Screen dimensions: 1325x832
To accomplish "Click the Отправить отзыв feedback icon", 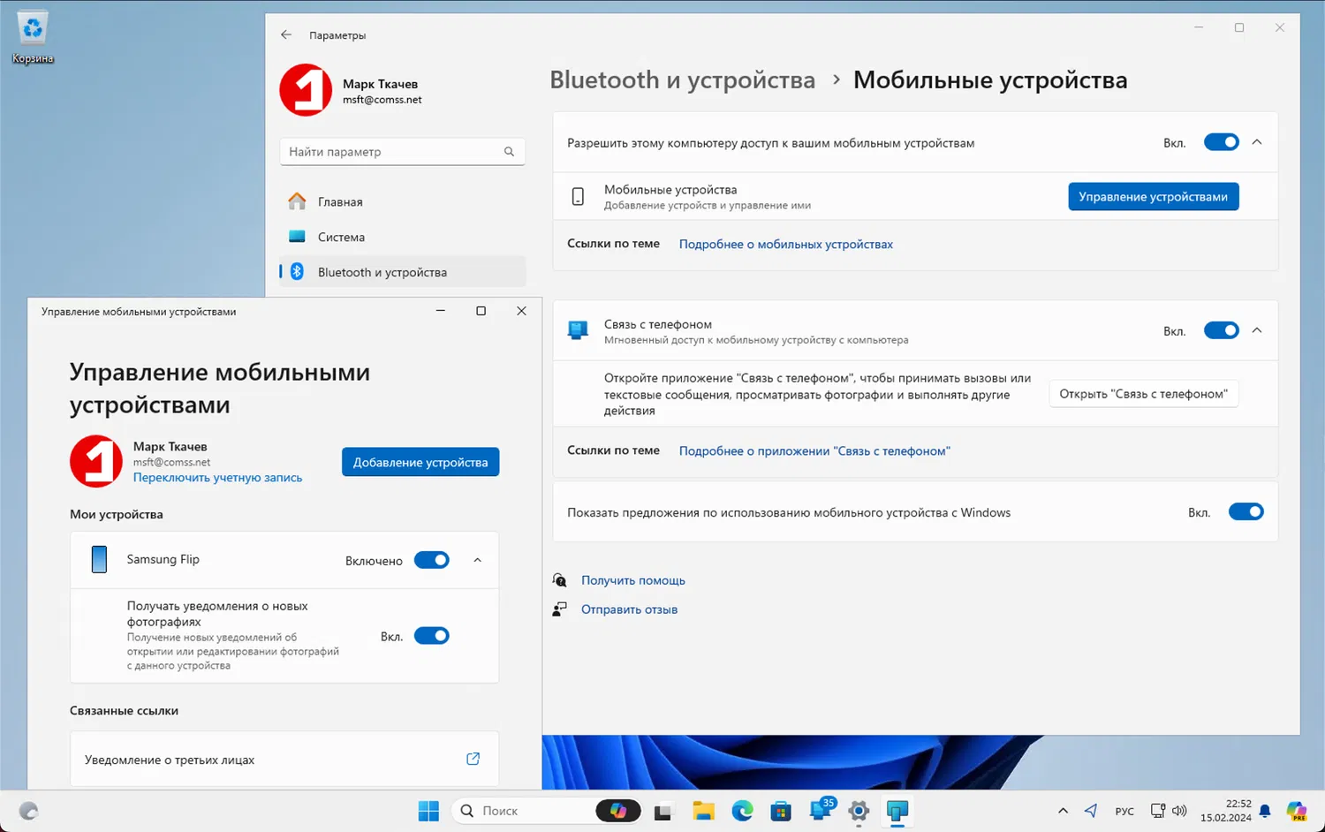I will 559,609.
